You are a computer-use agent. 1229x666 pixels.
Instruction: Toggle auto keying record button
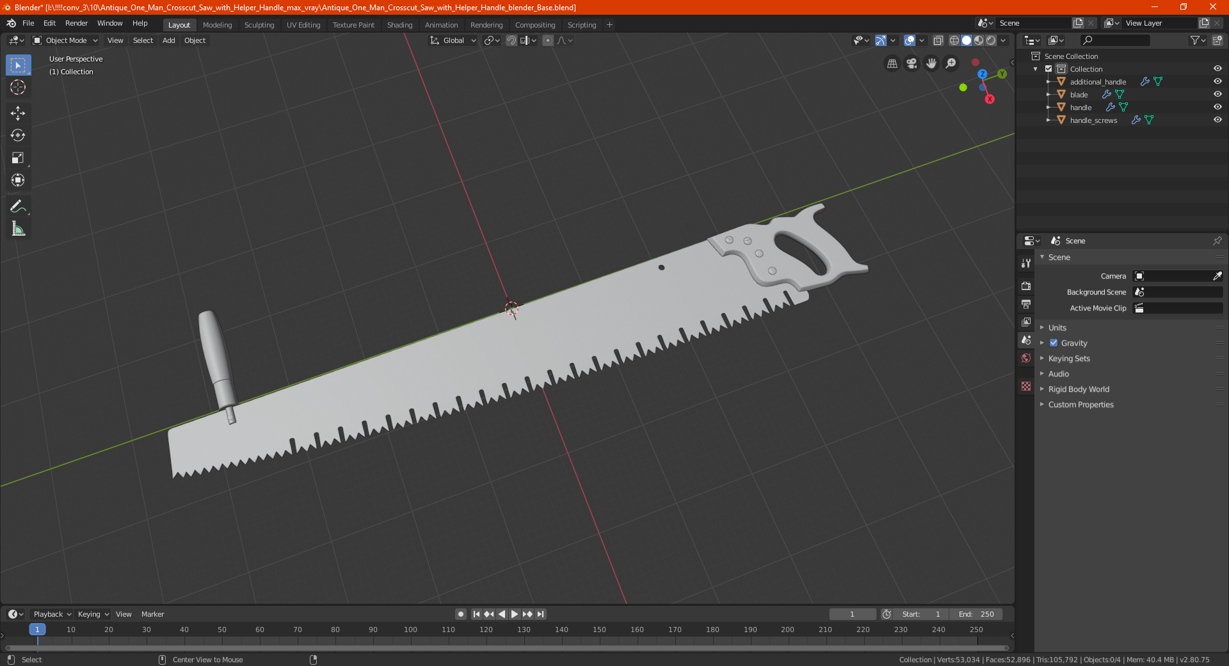coord(460,614)
